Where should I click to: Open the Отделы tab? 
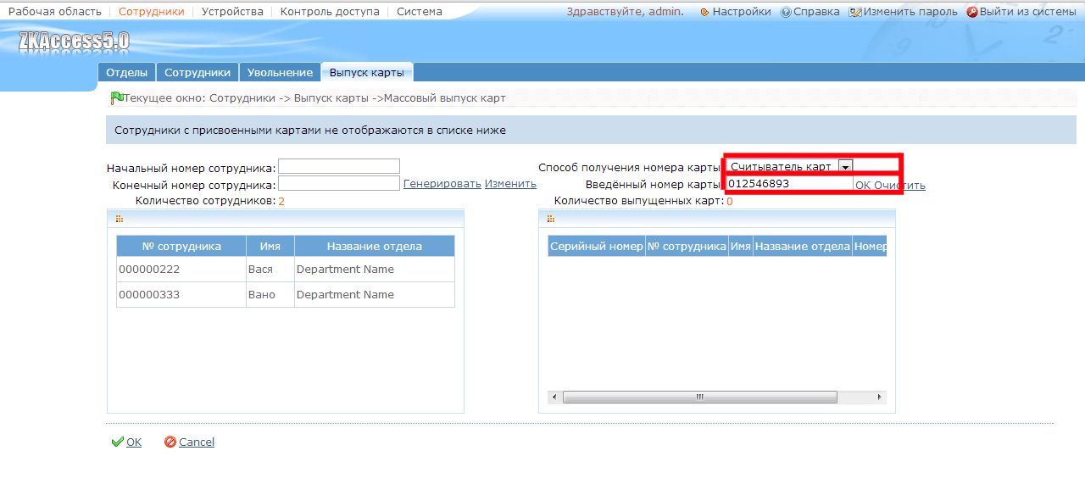click(127, 73)
